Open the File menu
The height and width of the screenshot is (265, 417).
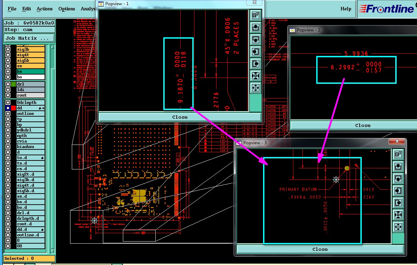[12, 9]
